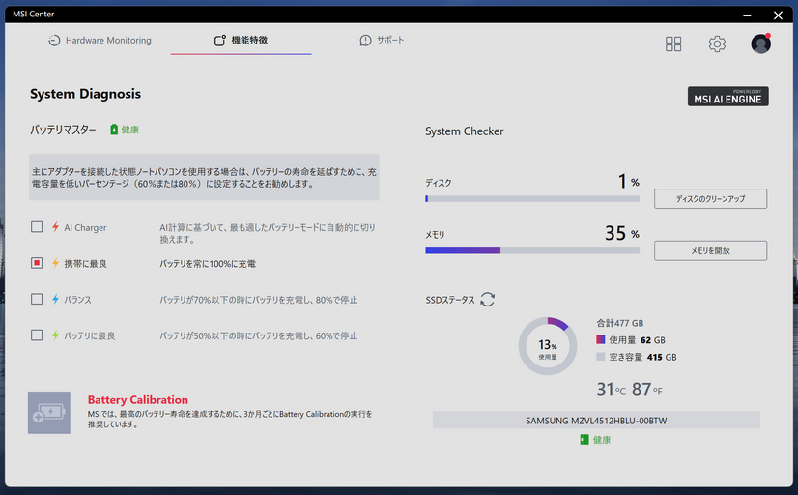
Task: Select the バッテリに最良 checkbox
Action: coord(37,335)
